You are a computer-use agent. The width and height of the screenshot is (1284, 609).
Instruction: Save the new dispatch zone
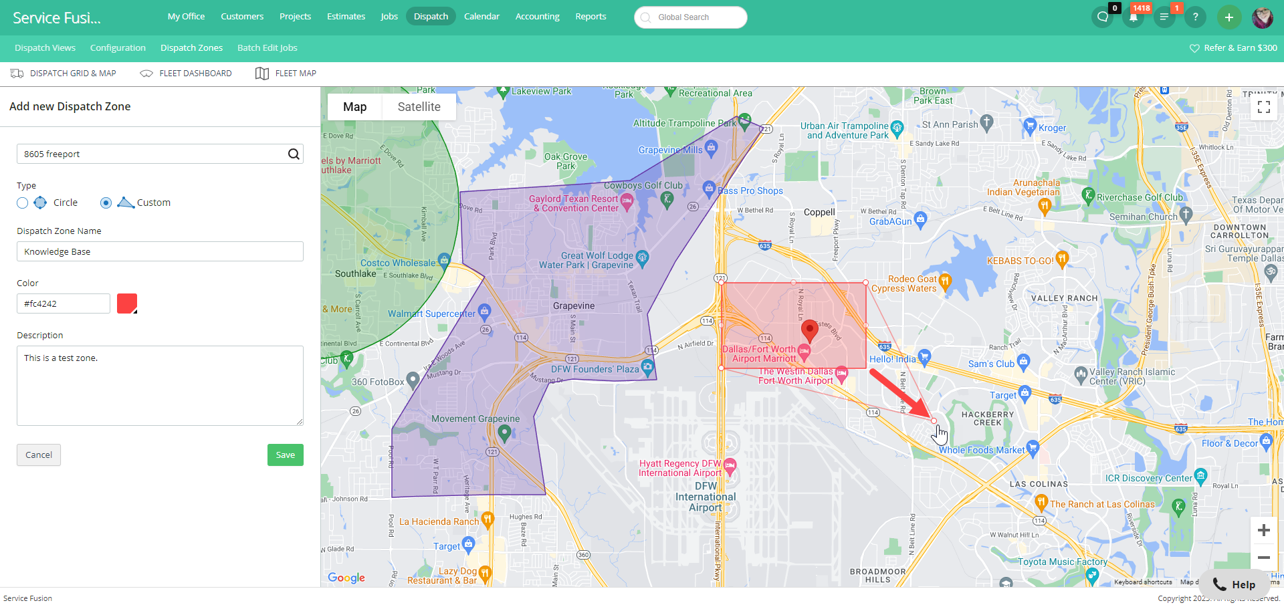pyautogui.click(x=286, y=455)
